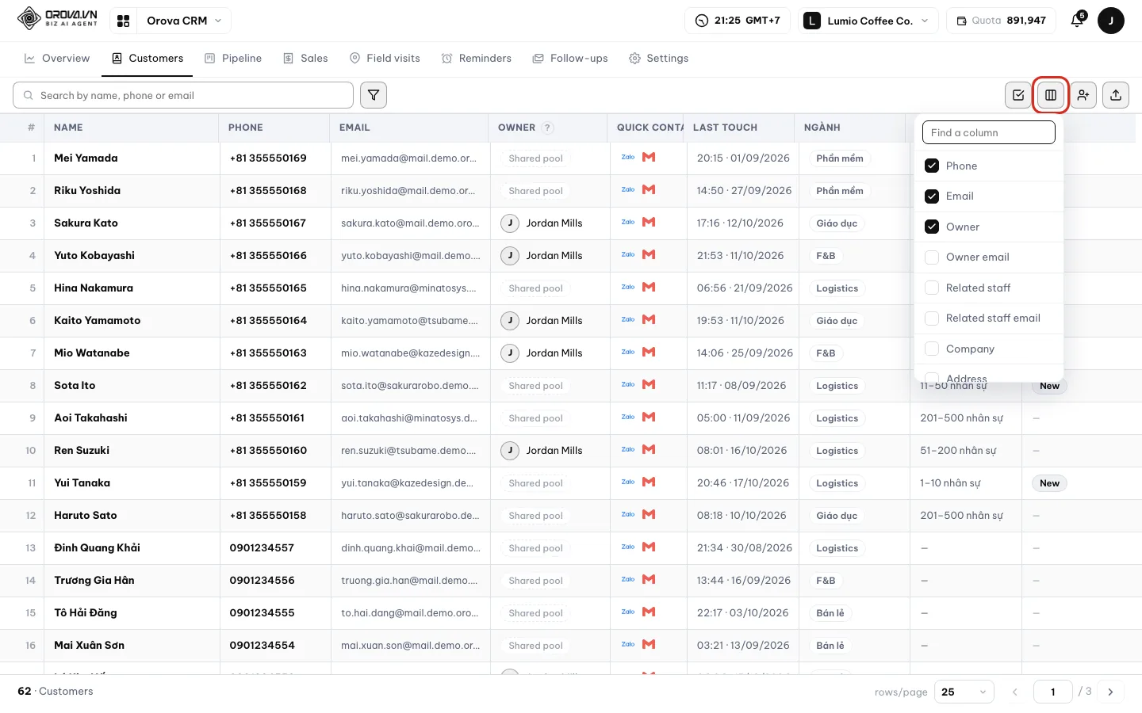The image size is (1142, 713).
Task: Click Gmail icon in Haruto Sato row
Action: click(x=649, y=514)
